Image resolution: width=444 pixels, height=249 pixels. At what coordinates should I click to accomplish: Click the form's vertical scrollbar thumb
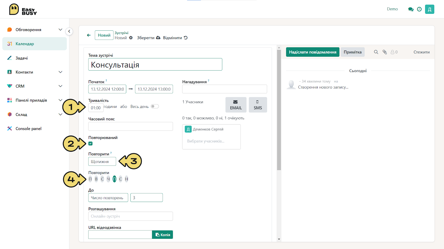(279, 110)
